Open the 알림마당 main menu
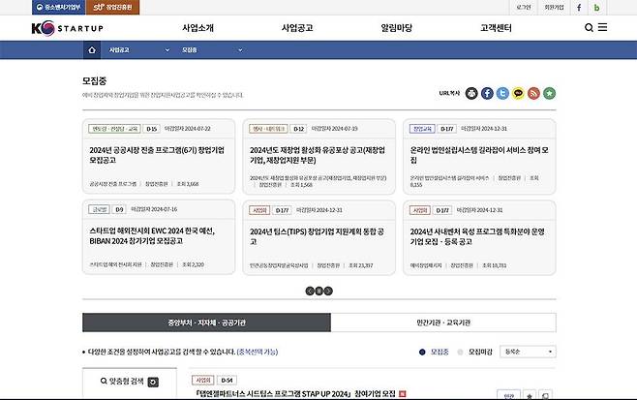Screen dimensions: 637x400 pos(397,28)
